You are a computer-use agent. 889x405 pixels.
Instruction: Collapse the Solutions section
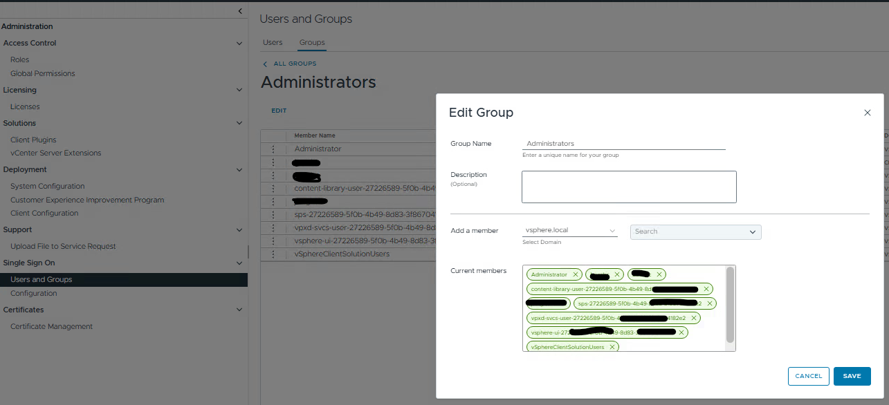pos(239,123)
